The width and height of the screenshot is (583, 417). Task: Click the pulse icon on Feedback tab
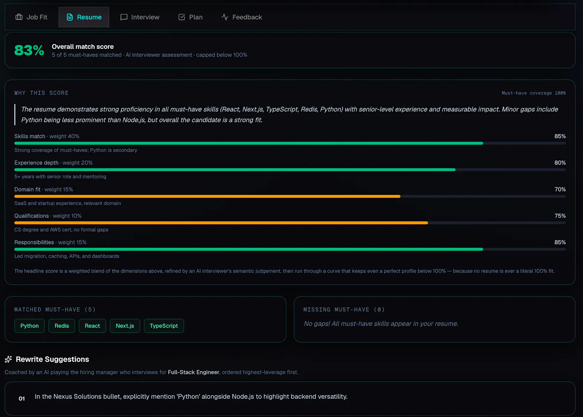point(225,17)
